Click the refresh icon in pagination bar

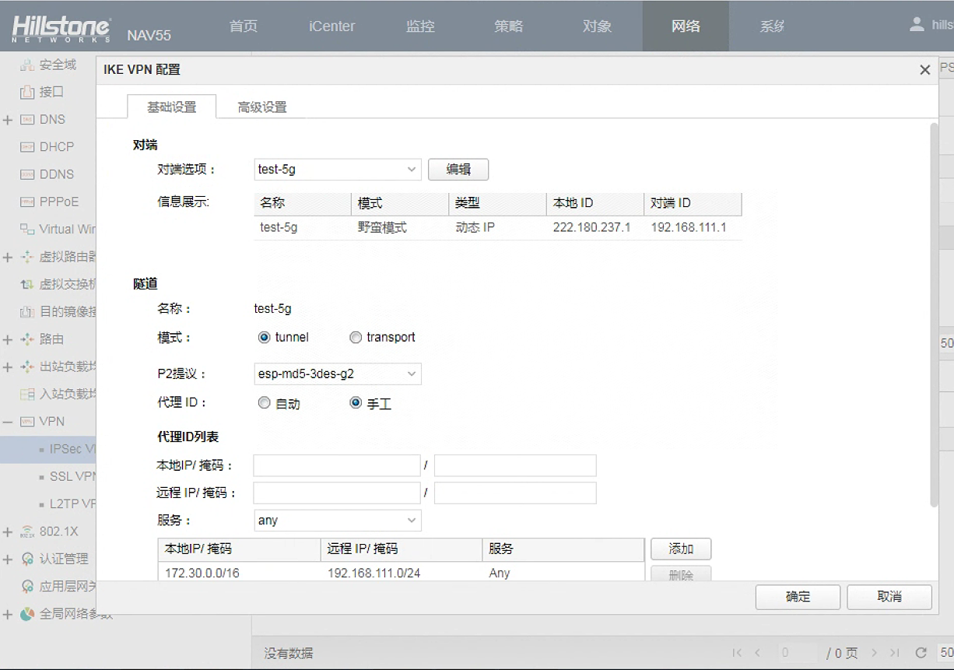click(921, 653)
